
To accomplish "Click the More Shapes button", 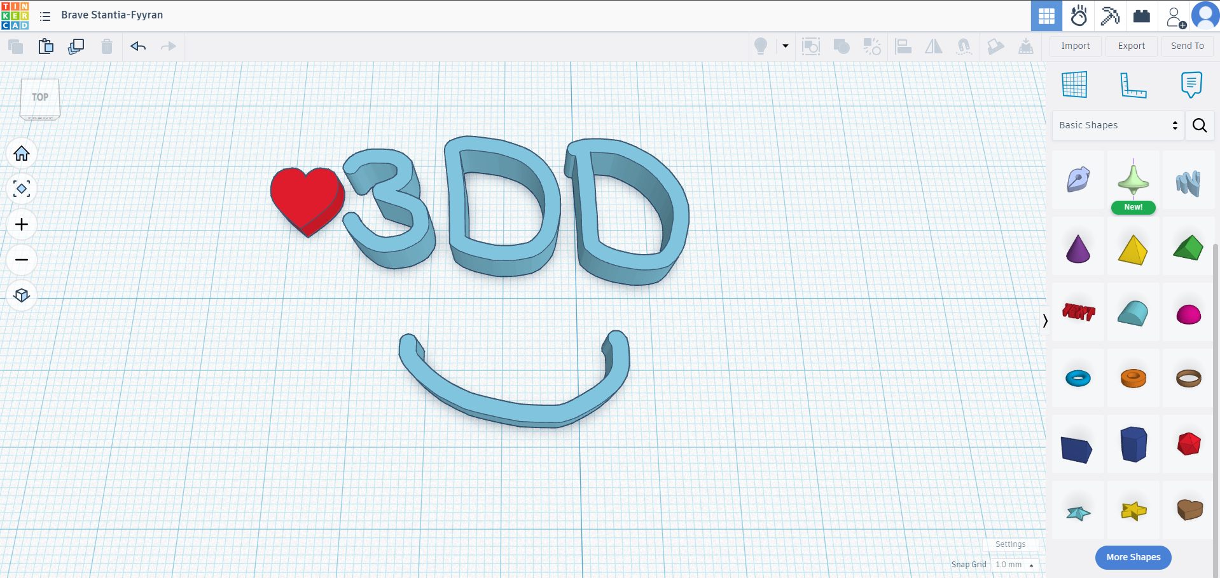I will 1133,557.
